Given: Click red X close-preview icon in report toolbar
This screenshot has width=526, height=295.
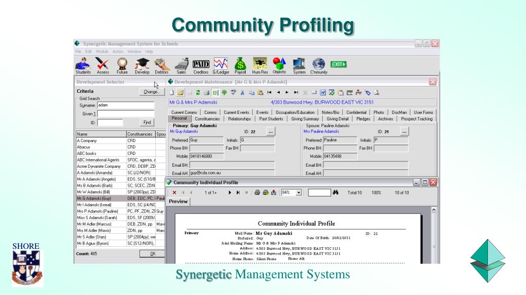Looking at the screenshot, I should click(x=174, y=192).
